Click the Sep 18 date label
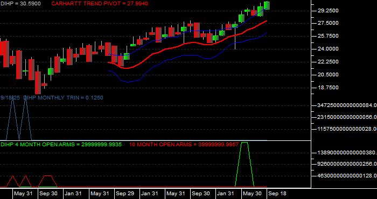 point(277,194)
